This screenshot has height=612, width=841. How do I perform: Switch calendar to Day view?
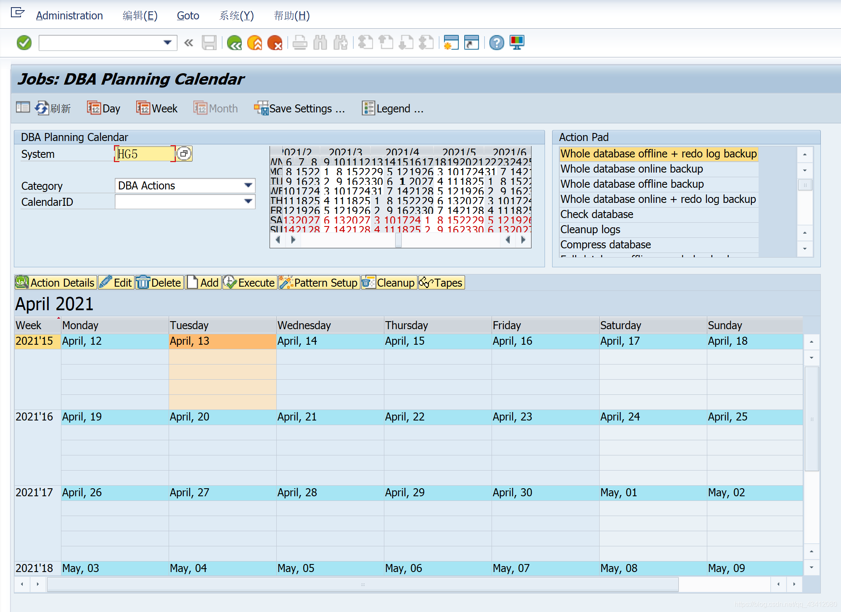tap(104, 109)
